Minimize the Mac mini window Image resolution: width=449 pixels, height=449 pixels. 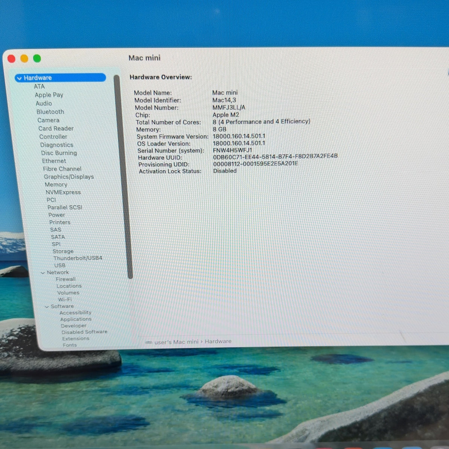tap(24, 58)
